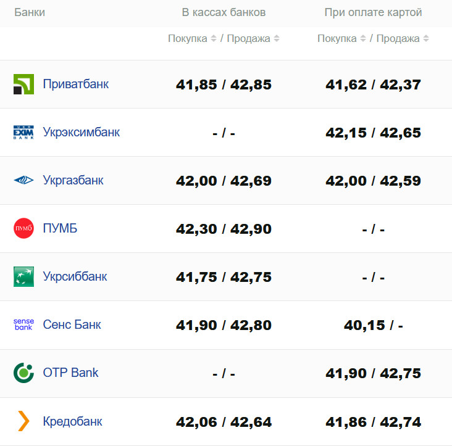The height and width of the screenshot is (446, 452).
Task: Click the Sense Bank logo
Action: click(23, 325)
